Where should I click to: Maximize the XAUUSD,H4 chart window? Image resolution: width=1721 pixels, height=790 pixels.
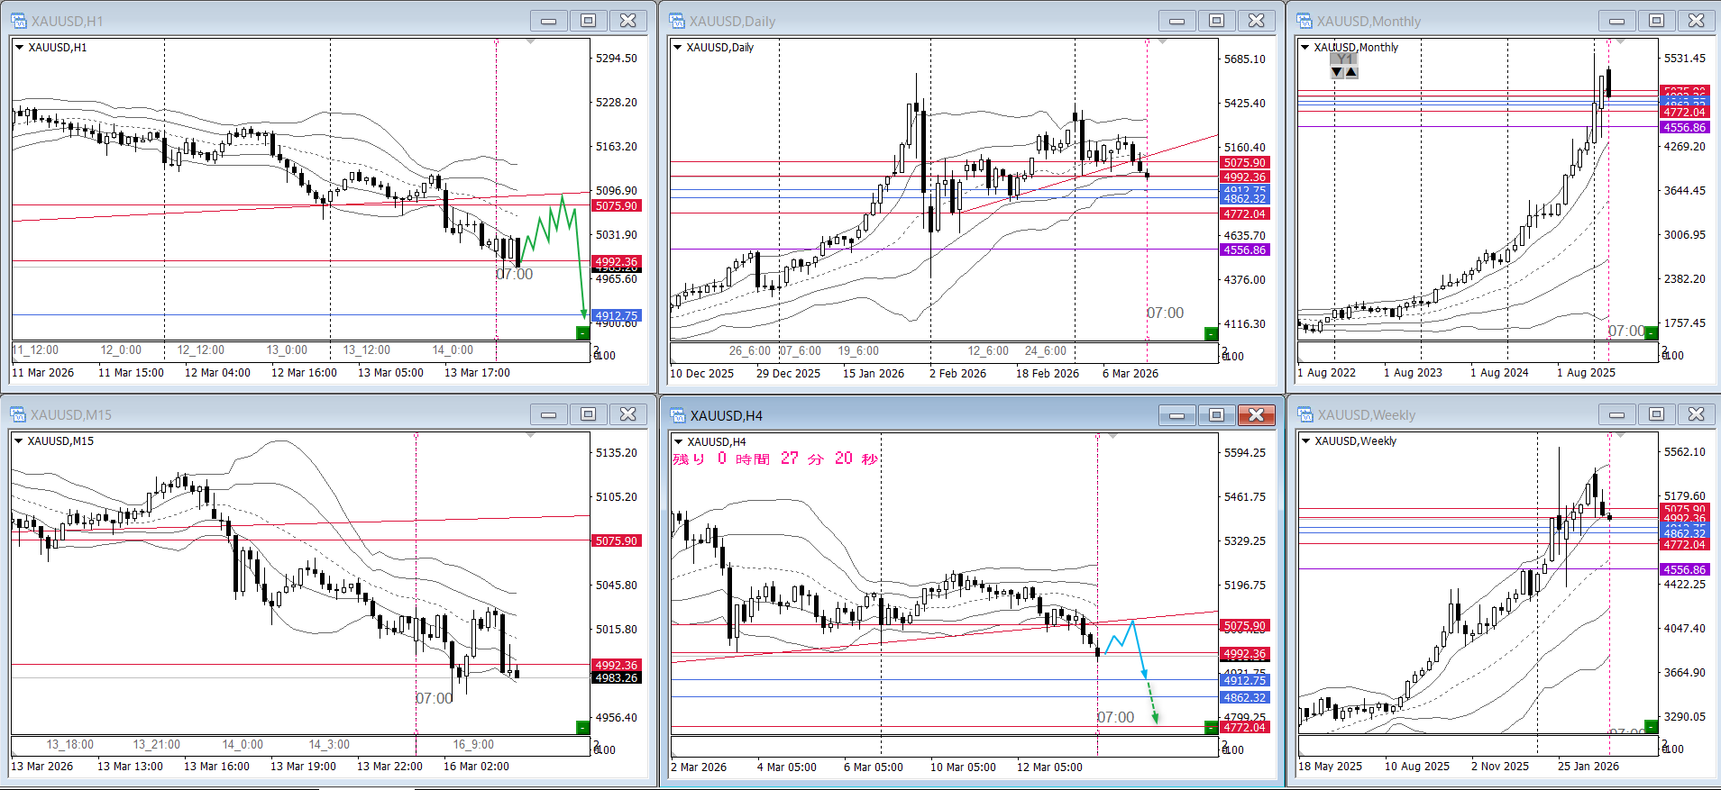[1216, 414]
